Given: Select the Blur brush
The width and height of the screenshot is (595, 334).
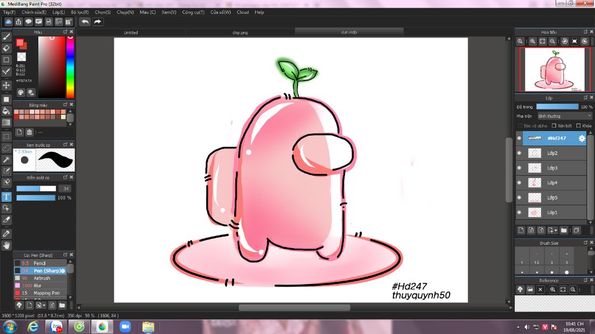Looking at the screenshot, I should 40,285.
